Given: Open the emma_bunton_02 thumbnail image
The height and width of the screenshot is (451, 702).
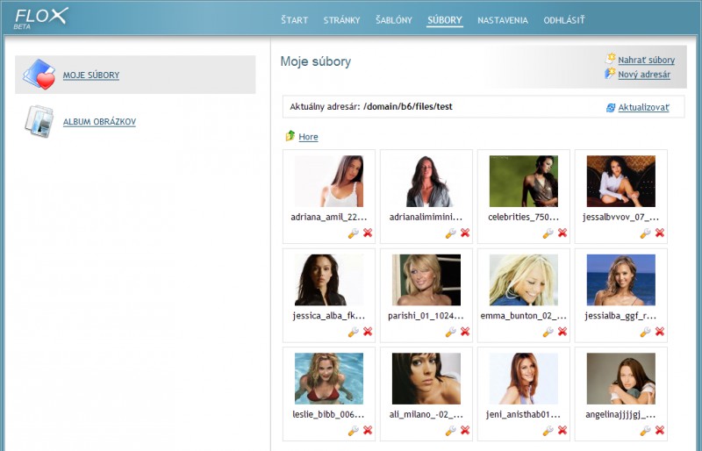Looking at the screenshot, I should [x=523, y=280].
